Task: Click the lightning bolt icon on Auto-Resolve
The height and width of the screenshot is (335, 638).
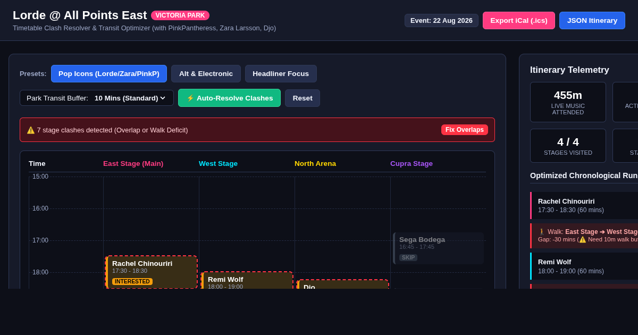Action: [190, 98]
